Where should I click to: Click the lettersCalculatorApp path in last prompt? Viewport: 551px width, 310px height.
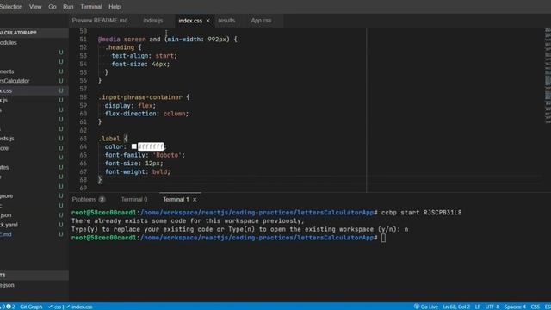(x=335, y=238)
